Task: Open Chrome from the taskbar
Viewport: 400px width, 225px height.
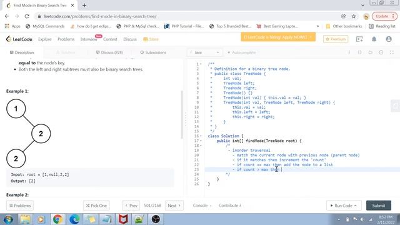Action: 57,219
